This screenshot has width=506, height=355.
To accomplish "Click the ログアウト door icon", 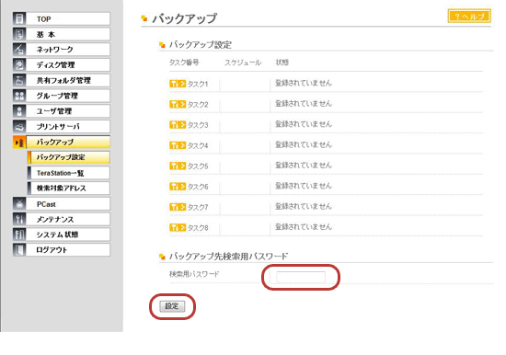I will tap(19, 250).
